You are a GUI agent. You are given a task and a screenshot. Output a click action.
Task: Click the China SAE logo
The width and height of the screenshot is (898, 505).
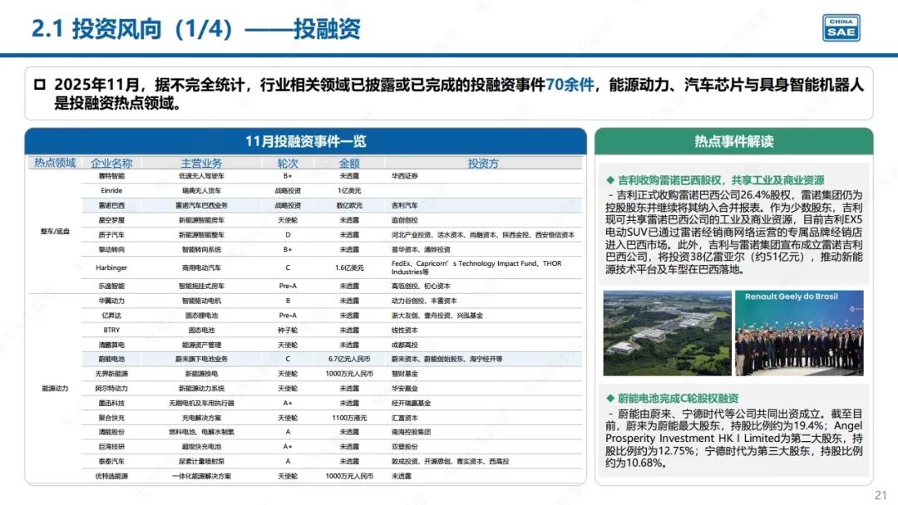coord(841,28)
